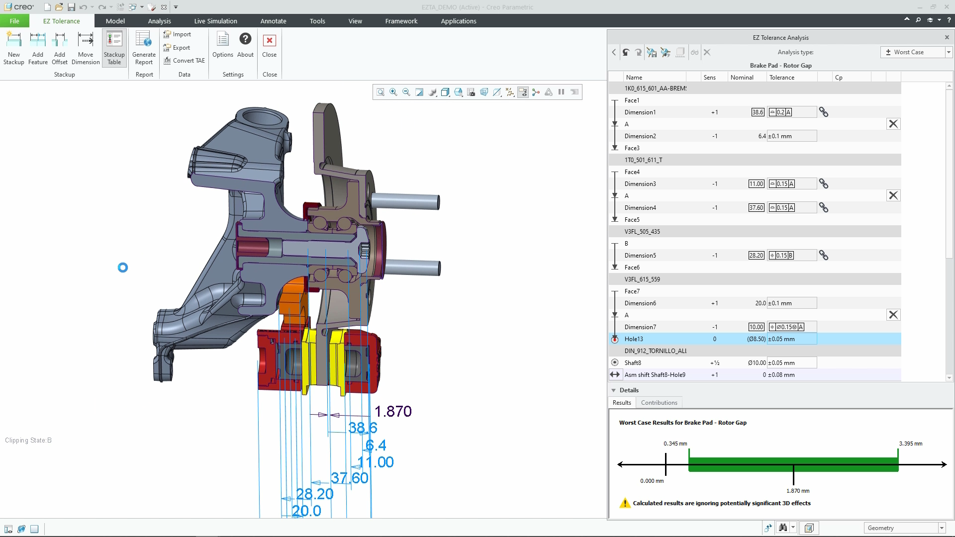The height and width of the screenshot is (537, 955).
Task: Open the Worst Case analysis type dropdown
Action: pyautogui.click(x=916, y=52)
